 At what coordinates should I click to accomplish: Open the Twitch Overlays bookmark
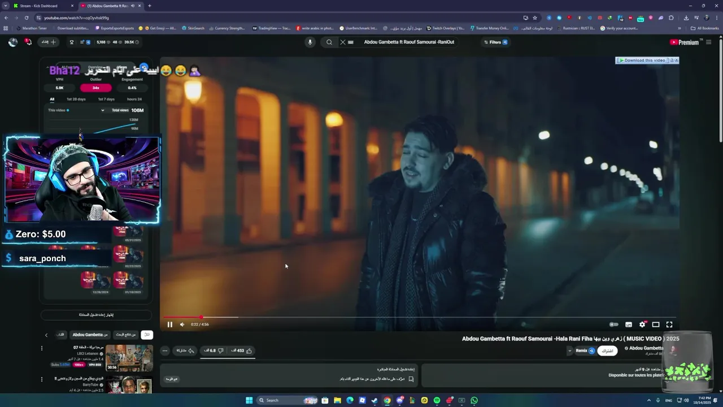coord(446,28)
